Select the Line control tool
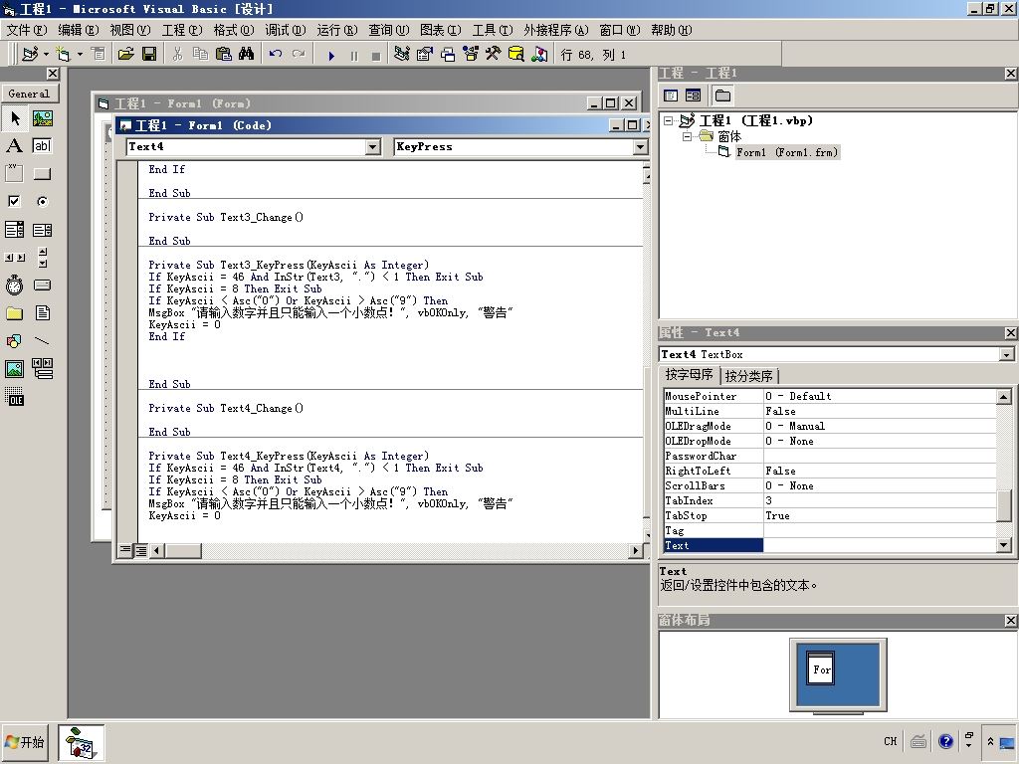1019x764 pixels. (x=42, y=340)
